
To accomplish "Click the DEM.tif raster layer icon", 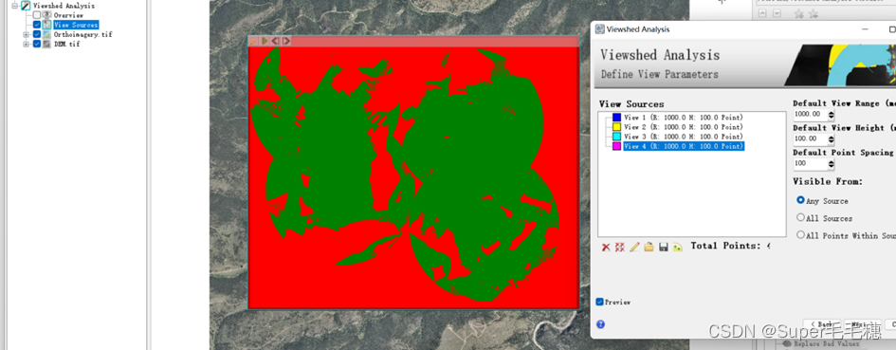I will (x=46, y=44).
